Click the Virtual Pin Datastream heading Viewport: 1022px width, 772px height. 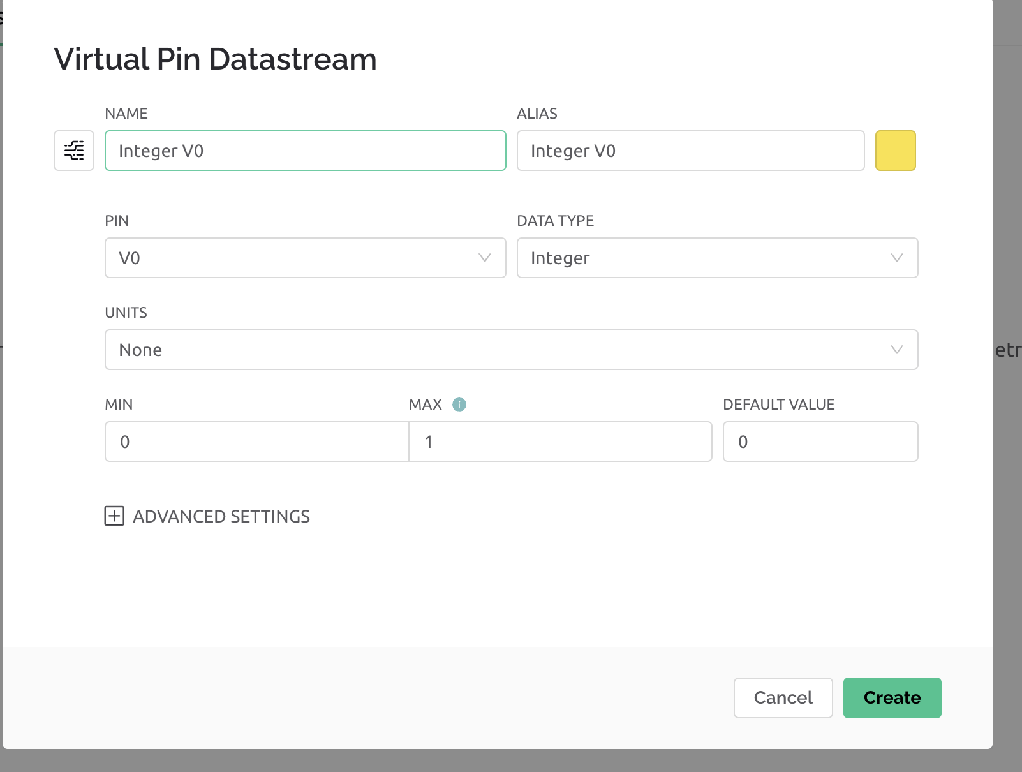215,59
